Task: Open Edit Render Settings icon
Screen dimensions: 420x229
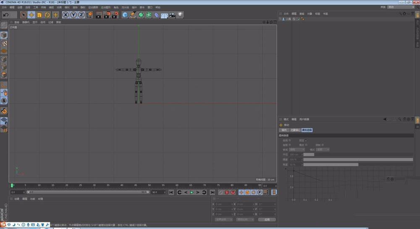Action: click(x=115, y=15)
